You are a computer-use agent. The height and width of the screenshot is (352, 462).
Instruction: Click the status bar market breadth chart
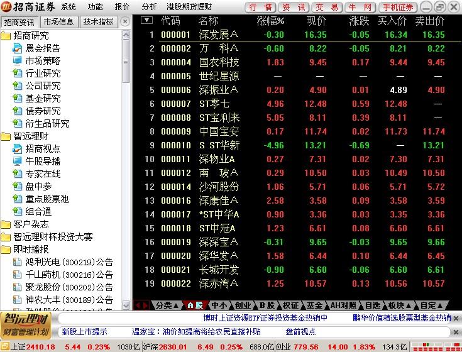(436, 347)
